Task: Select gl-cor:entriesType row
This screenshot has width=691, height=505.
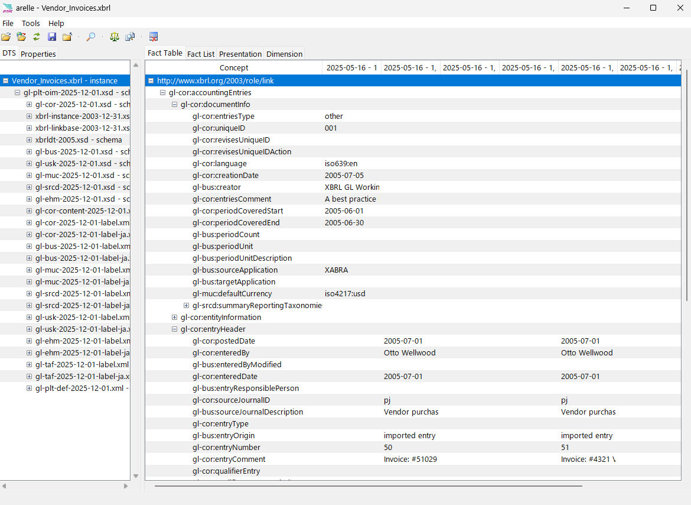Action: [413, 116]
